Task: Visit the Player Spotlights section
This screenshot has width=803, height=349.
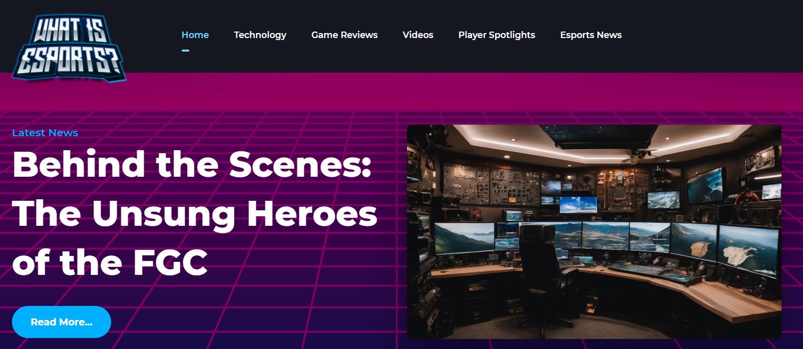Action: point(497,35)
